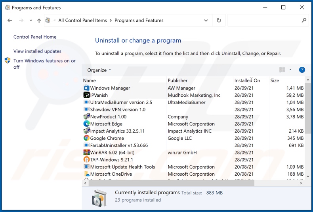
Task: Open the recent locations dropdown arrow
Action: [x=31, y=20]
